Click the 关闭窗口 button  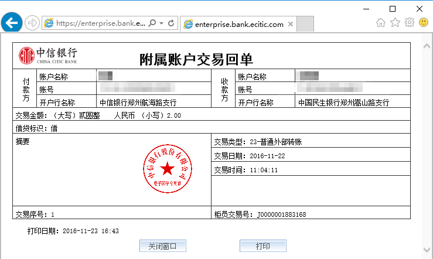162,246
